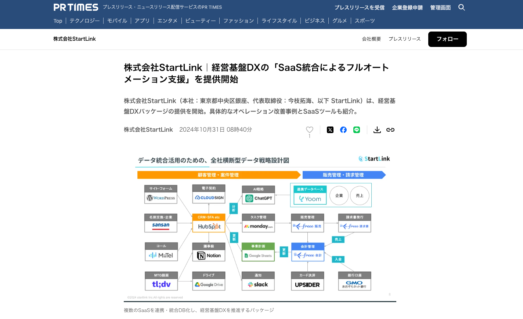The height and width of the screenshot is (319, 523).
Task: Like the press release with heart icon
Action: (x=310, y=129)
